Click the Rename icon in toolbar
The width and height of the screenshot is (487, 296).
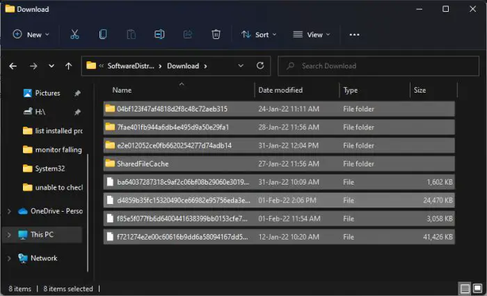coord(159,34)
